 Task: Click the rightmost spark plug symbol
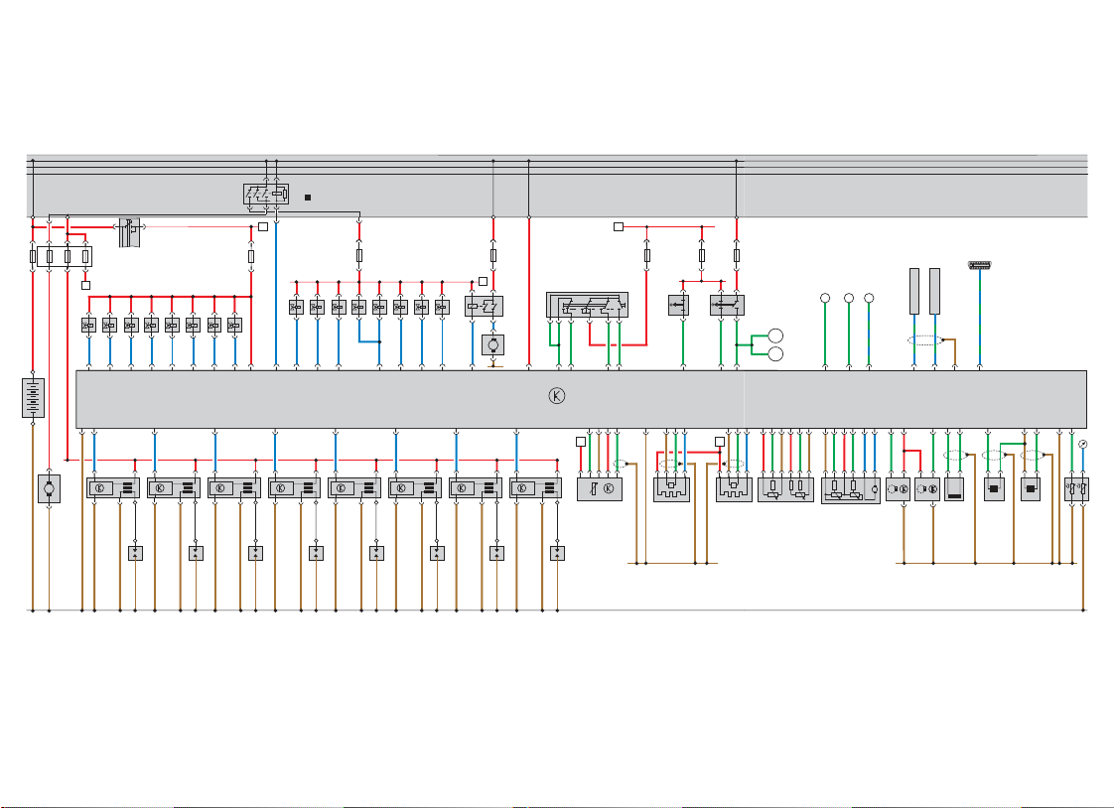point(558,552)
